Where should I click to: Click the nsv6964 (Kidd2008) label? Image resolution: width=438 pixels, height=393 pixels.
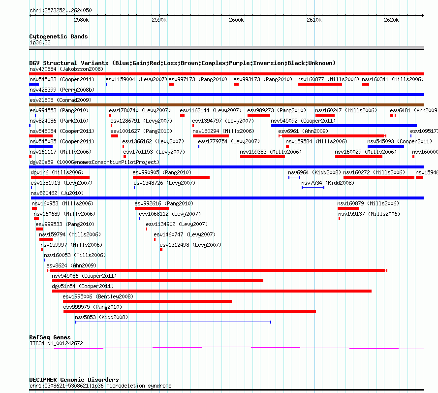coord(314,172)
